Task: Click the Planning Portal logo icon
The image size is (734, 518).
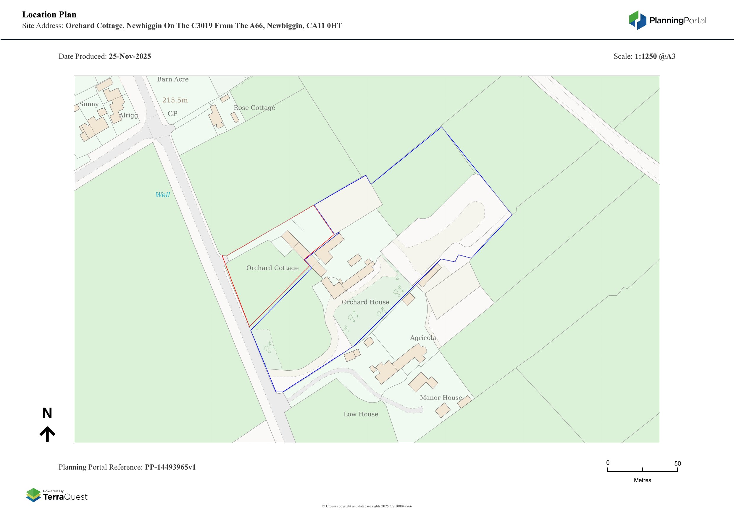Action: click(638, 20)
